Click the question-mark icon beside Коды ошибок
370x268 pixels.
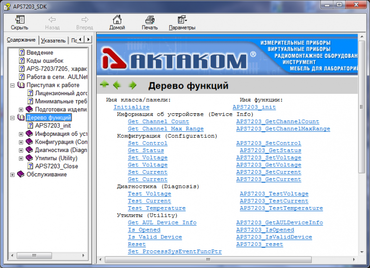point(22,61)
